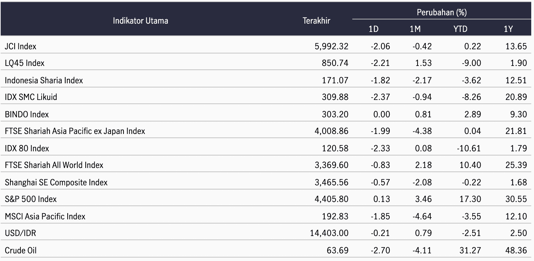534x261 pixels.
Task: Click FTSE Shariah Asia Pacific ex Japan Index
Action: tap(75, 131)
